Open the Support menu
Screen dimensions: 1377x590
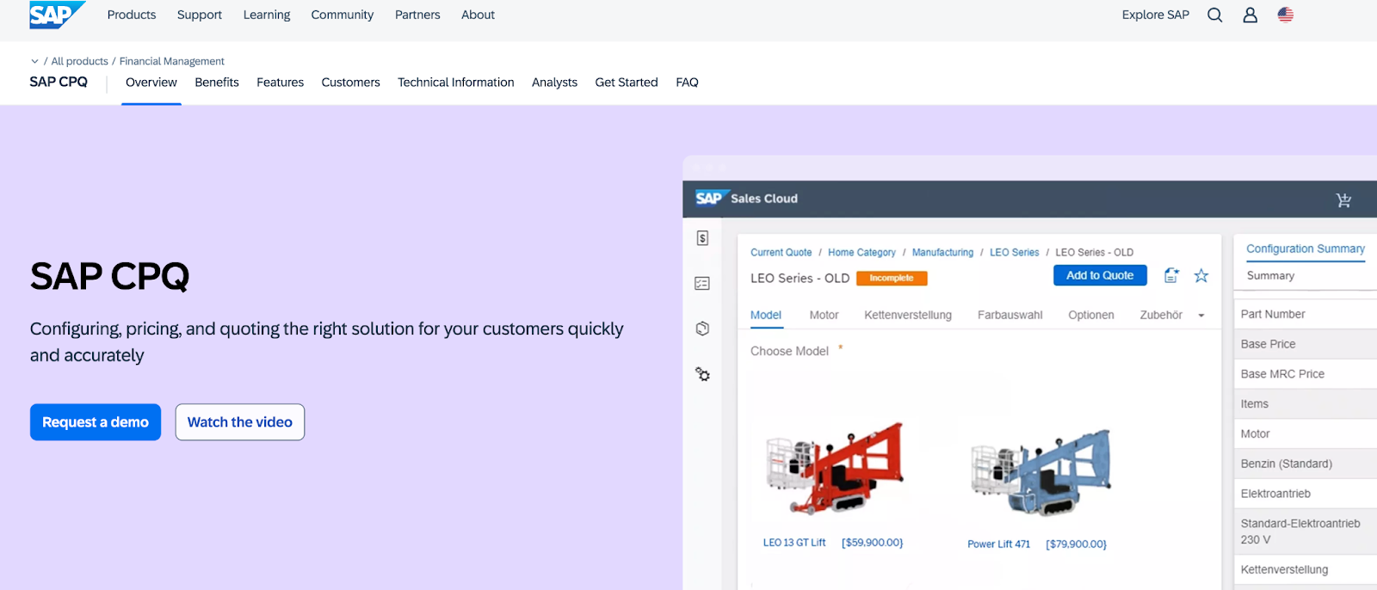(x=200, y=15)
